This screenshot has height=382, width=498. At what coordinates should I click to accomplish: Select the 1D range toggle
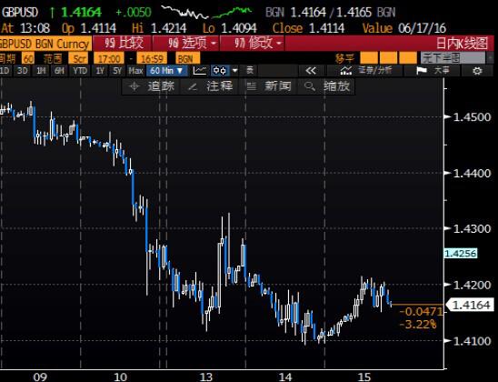tap(5, 71)
